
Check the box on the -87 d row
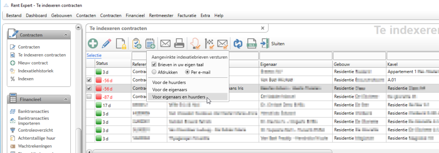coord(89,96)
